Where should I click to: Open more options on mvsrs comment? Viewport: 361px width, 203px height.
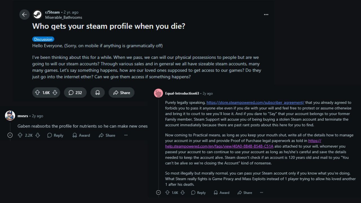coord(126,135)
